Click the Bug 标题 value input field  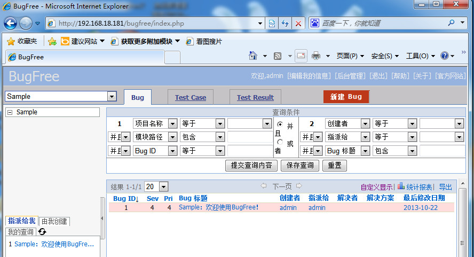coord(443,151)
